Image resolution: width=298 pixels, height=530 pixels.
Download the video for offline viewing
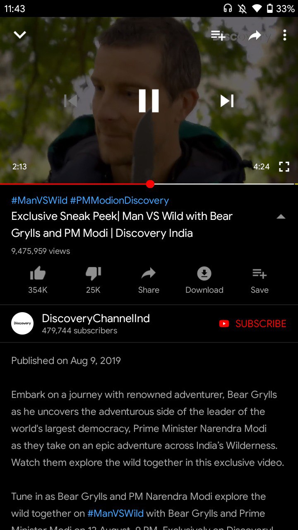pyautogui.click(x=204, y=280)
